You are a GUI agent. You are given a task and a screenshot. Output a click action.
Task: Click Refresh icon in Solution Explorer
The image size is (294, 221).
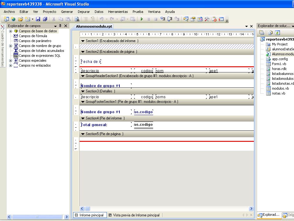[277, 33]
